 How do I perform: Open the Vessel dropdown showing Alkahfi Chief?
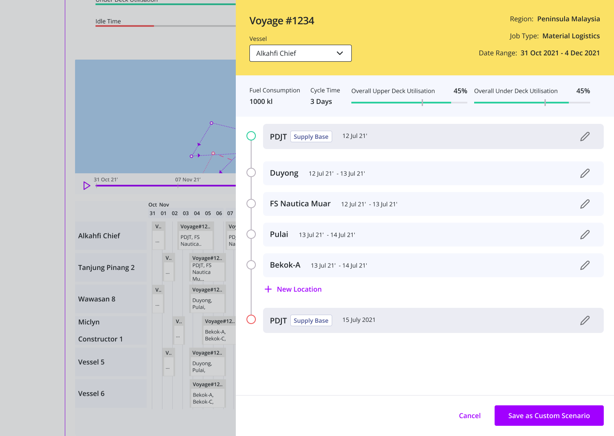point(300,53)
